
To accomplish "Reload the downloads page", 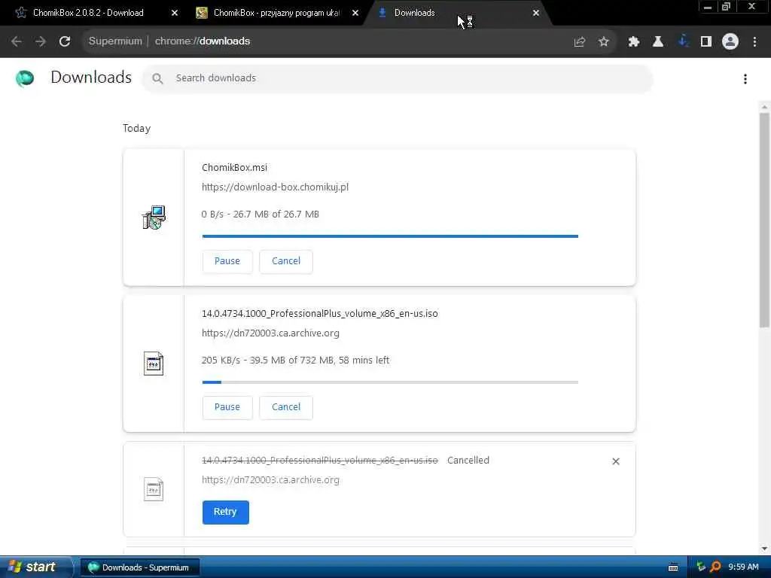I will tap(65, 41).
